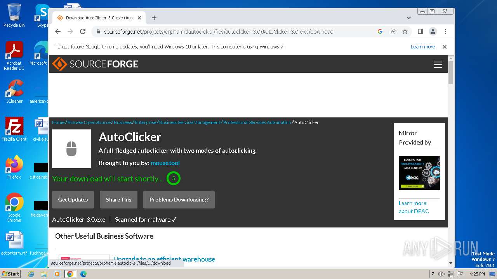The image size is (497, 279).
Task: Select the Download AutoClicker-3.0.exe tab
Action: pyautogui.click(x=99, y=18)
